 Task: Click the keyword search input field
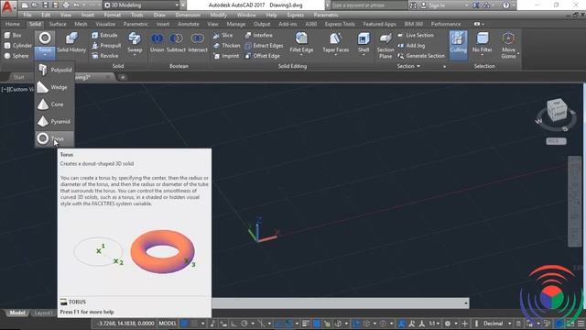368,5
